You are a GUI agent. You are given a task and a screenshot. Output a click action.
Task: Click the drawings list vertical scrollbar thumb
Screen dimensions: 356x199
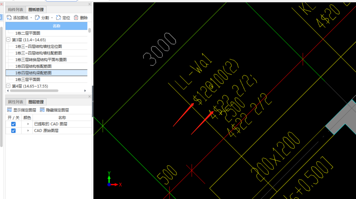pyautogui.click(x=90, y=30)
